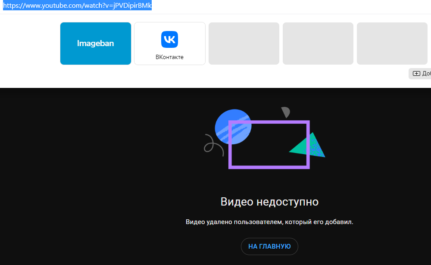Click the VK logo icon
The height and width of the screenshot is (265, 431).
point(169,39)
